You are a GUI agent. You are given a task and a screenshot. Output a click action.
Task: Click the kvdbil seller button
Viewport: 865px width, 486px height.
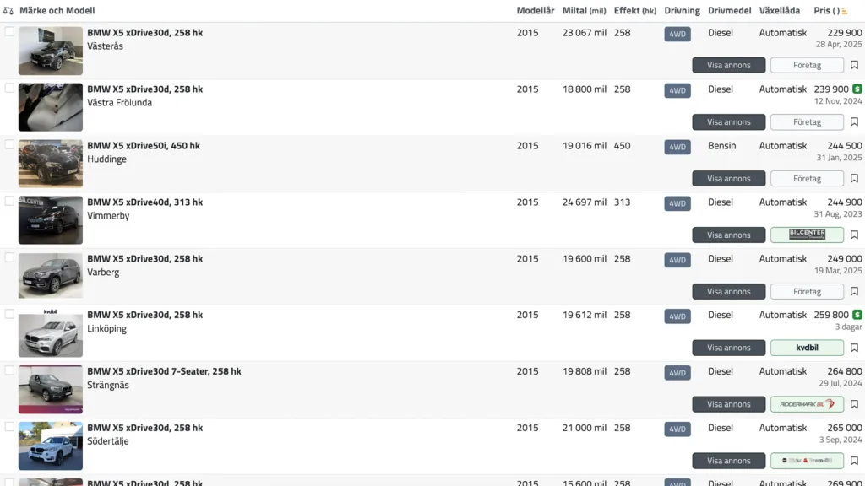pyautogui.click(x=807, y=348)
